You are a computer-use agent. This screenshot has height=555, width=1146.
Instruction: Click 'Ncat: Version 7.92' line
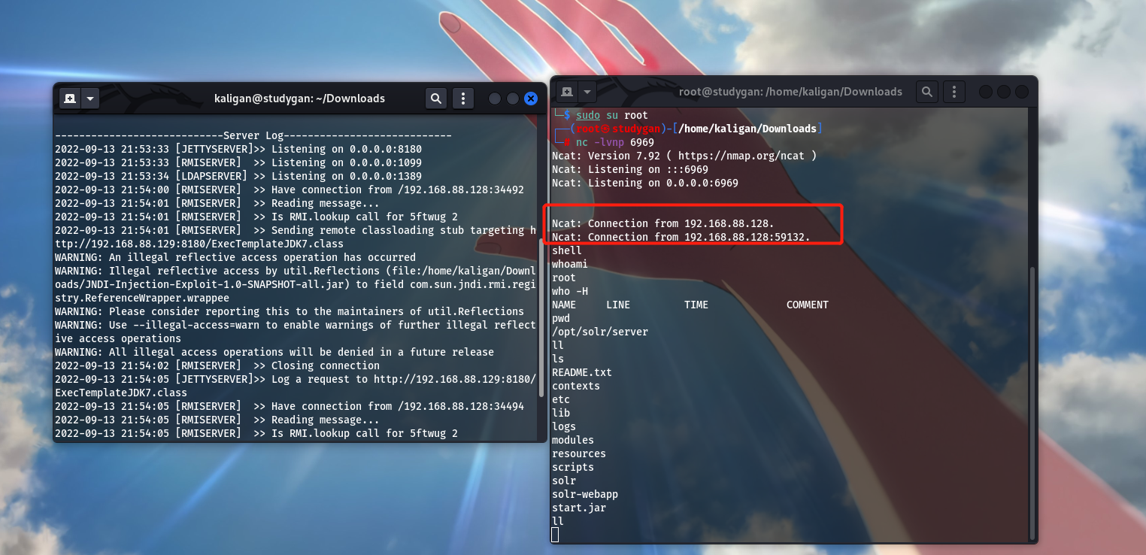click(x=684, y=156)
